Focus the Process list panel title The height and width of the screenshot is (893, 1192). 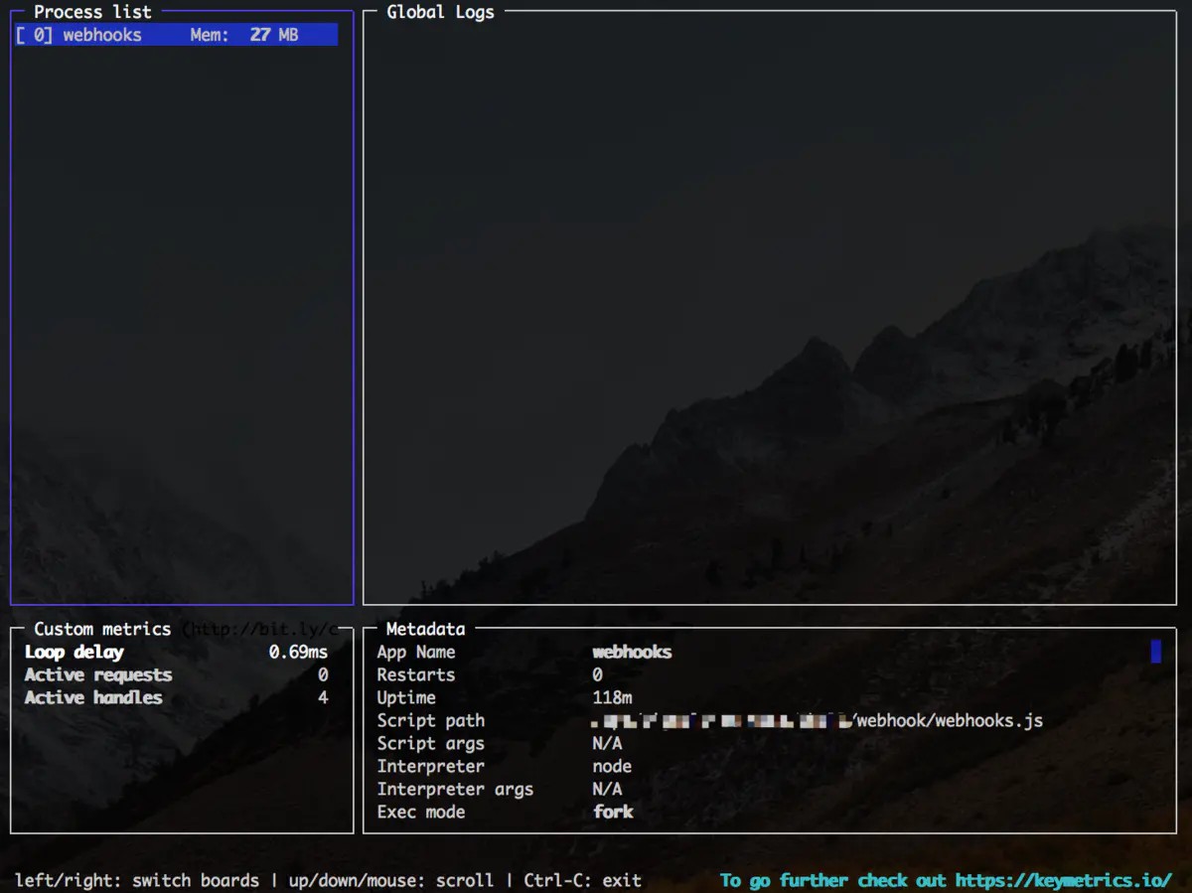pos(92,12)
